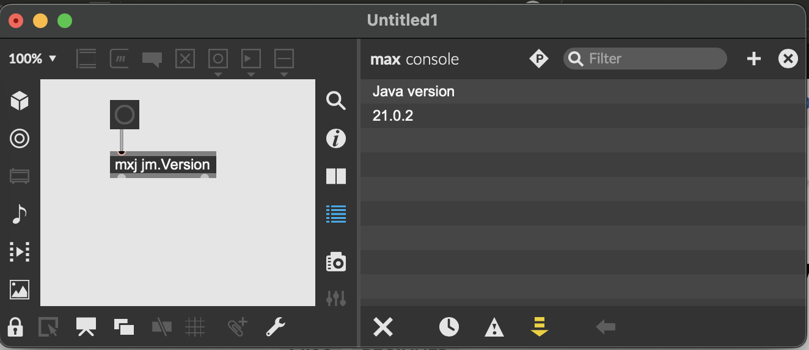Screen dimensions: 809x350
Task: Click the mxj jm.Version object box
Action: 163,165
